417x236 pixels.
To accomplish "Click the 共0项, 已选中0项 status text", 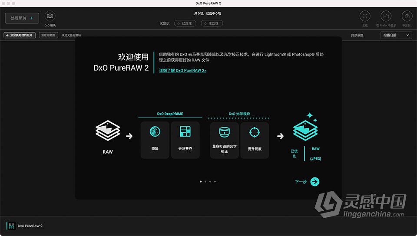I will [x=208, y=13].
